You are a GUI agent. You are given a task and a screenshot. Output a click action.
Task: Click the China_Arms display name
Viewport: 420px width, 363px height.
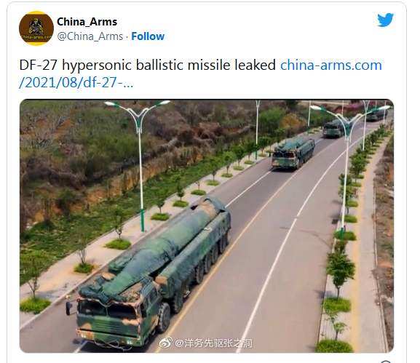tap(87, 22)
